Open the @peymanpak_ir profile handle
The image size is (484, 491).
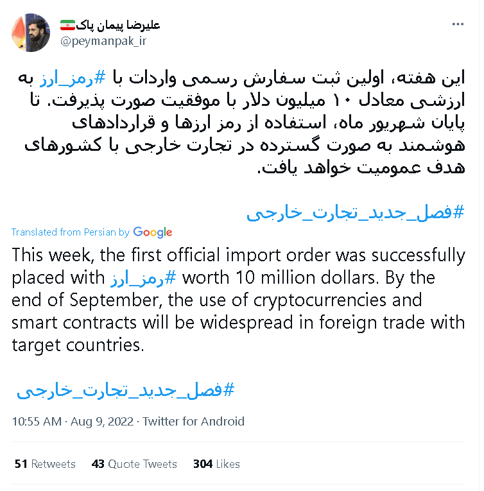point(103,41)
